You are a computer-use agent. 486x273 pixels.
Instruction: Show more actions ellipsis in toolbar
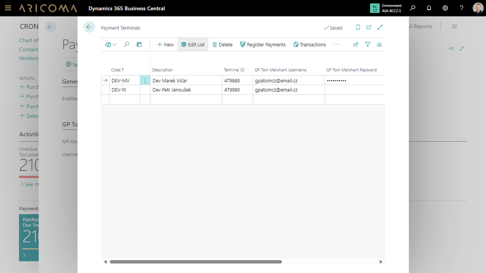click(x=336, y=44)
